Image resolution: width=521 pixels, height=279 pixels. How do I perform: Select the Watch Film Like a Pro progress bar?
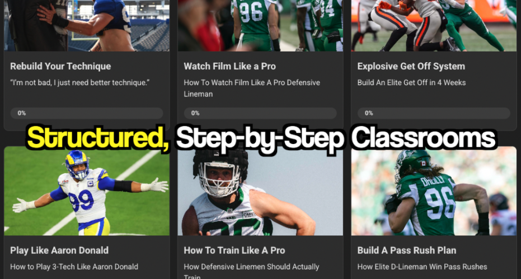(x=260, y=113)
